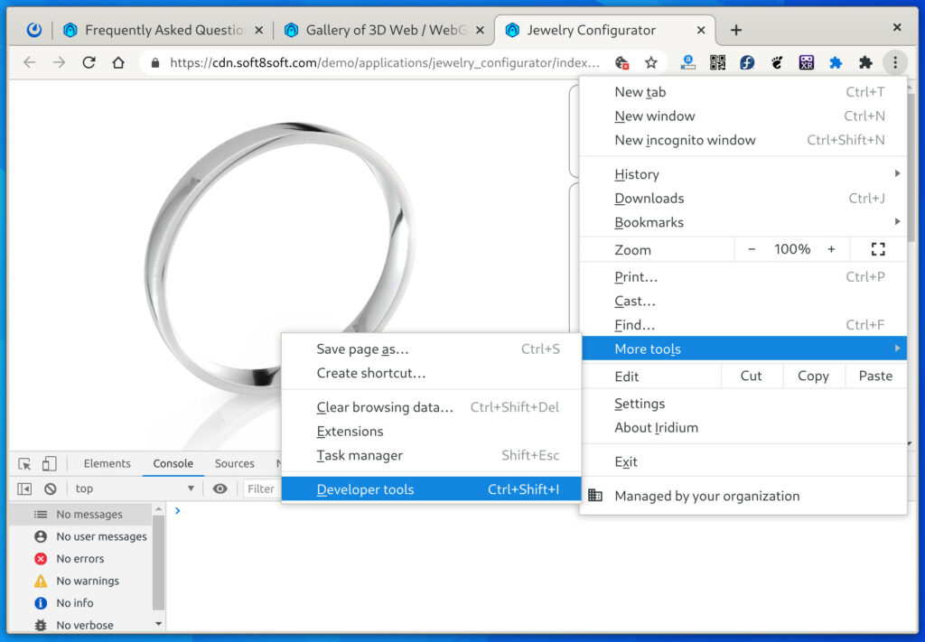Open the WebXR extension icon
Screen dimensions: 925x642
click(807, 62)
